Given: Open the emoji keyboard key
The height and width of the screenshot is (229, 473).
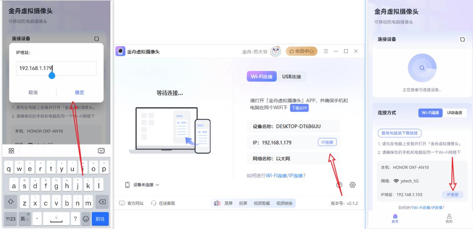Looking at the screenshot, I should tap(86, 219).
